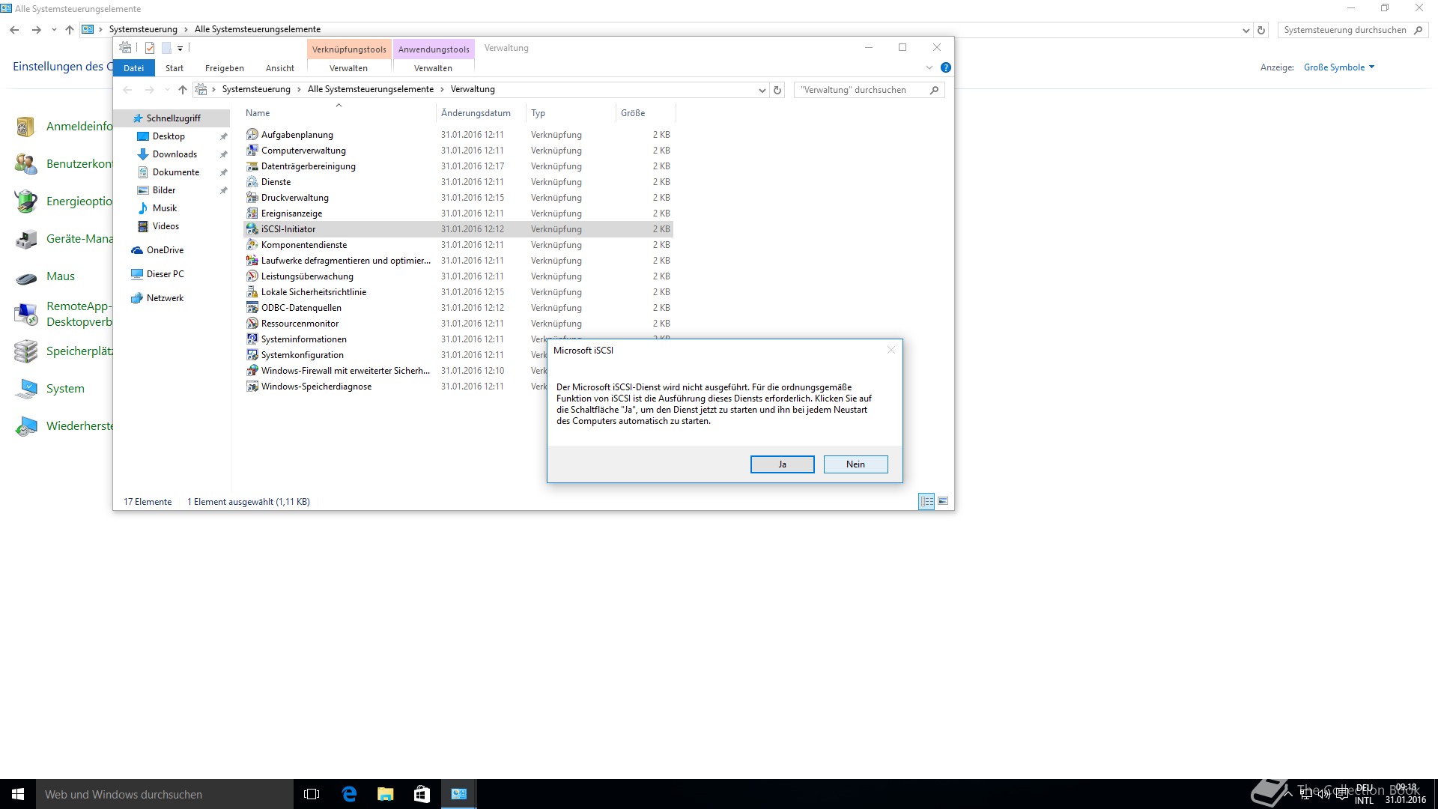
Task: Click the iSCSI-Initiator icon
Action: (252, 229)
